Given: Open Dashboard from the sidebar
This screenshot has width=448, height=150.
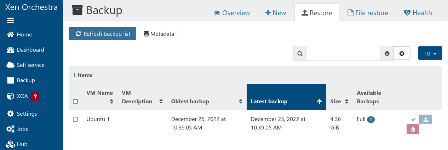Looking at the screenshot, I should [x=30, y=50].
